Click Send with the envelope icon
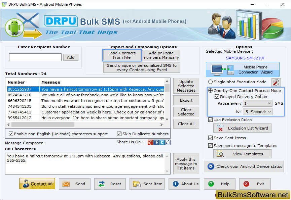 point(75,184)
